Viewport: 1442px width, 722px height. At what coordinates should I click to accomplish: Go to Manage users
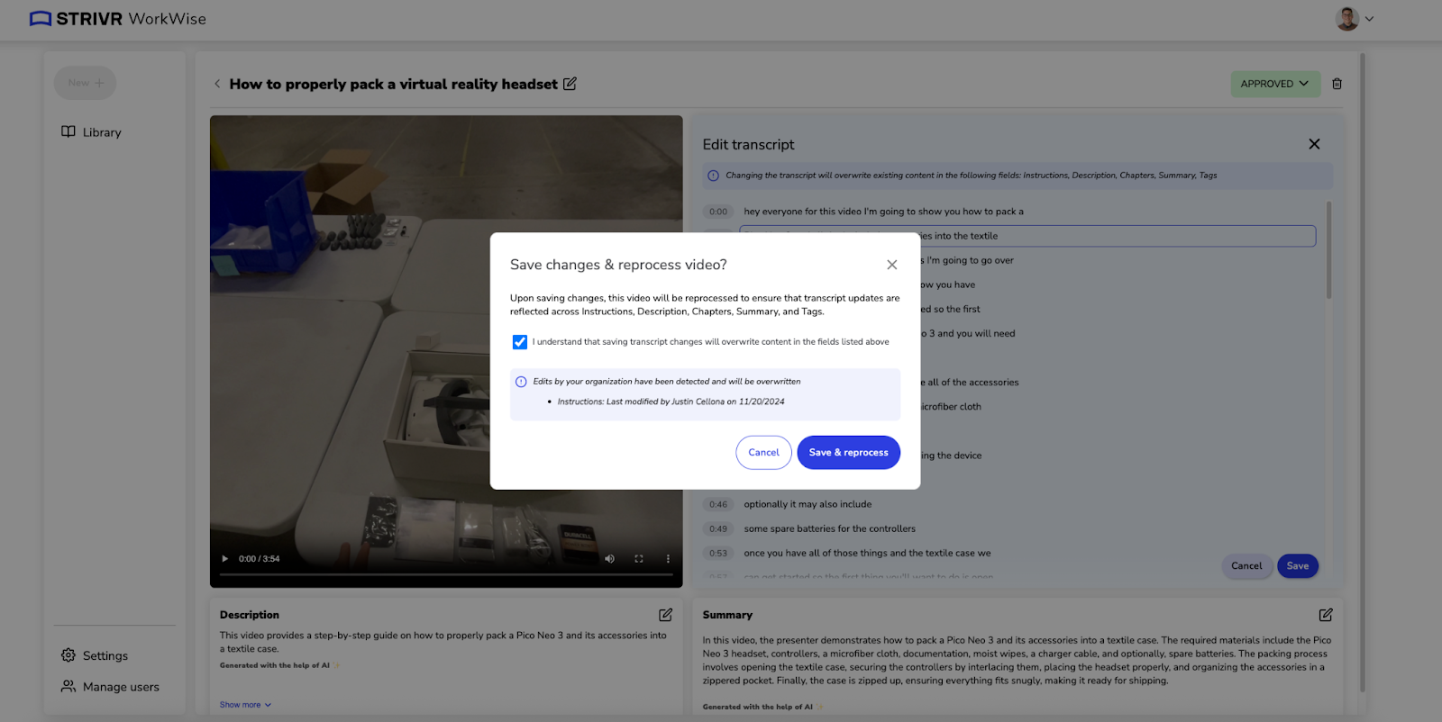(110, 687)
